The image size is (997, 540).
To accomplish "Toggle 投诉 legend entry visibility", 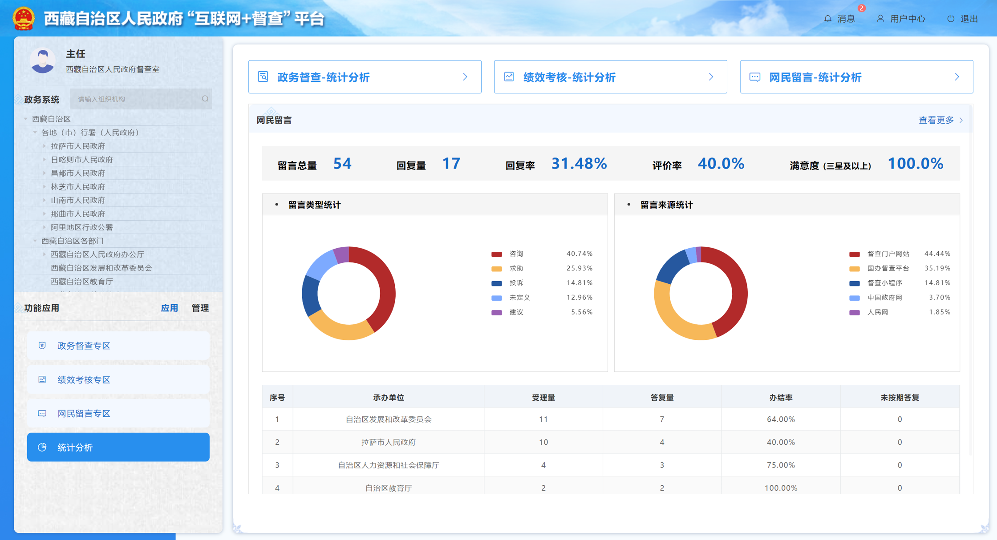I will pos(516,283).
